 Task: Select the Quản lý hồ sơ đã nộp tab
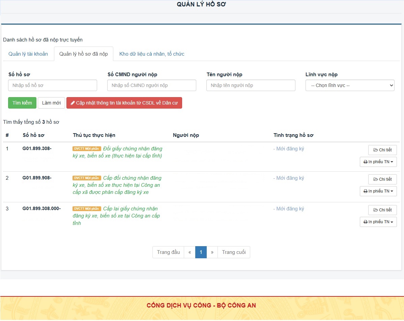[84, 54]
